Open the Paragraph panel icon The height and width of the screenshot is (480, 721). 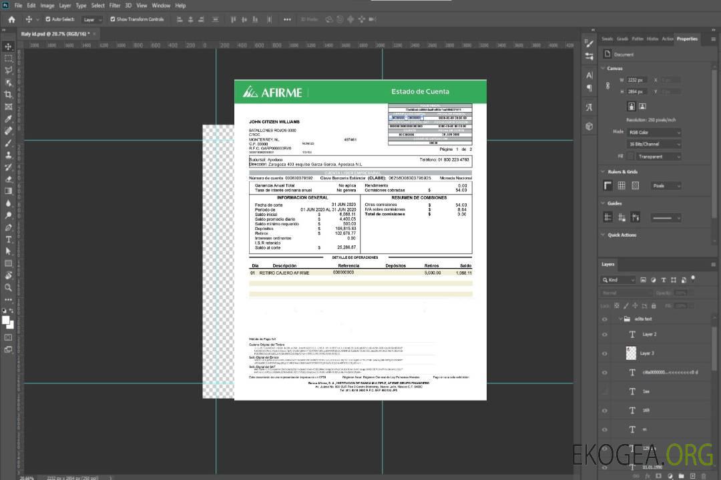tap(589, 88)
